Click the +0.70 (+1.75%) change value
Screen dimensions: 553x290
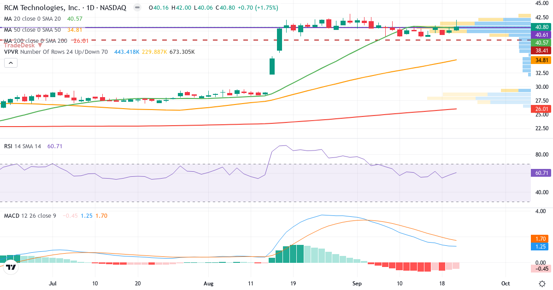(258, 8)
